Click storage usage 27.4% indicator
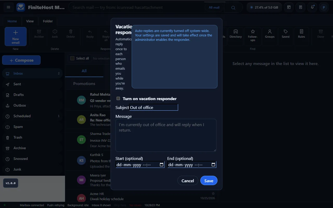333x208 pixels. click(264, 7)
